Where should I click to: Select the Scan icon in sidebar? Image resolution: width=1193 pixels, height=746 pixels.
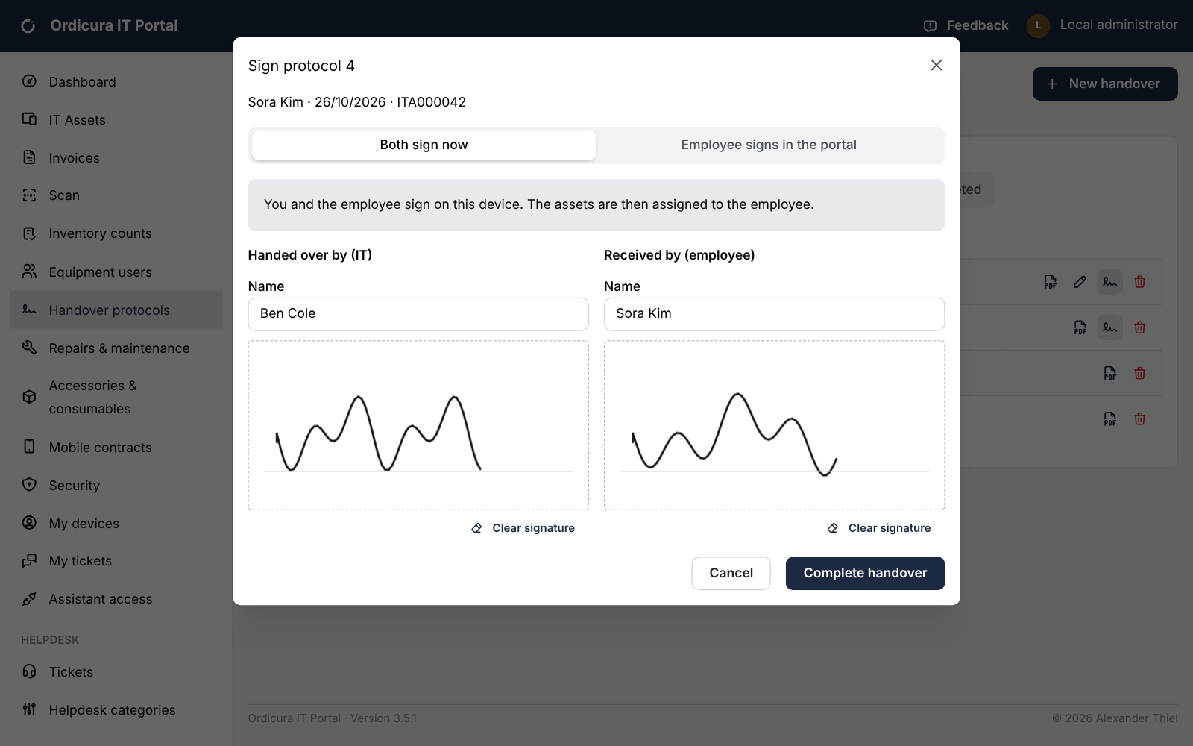pyautogui.click(x=29, y=195)
